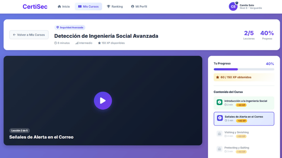Go to Mi Perfil
The height and width of the screenshot is (158, 282).
point(139,7)
